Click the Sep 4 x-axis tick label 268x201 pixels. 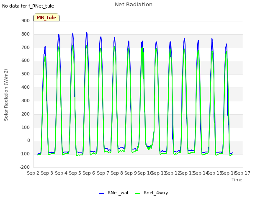coord(61,173)
